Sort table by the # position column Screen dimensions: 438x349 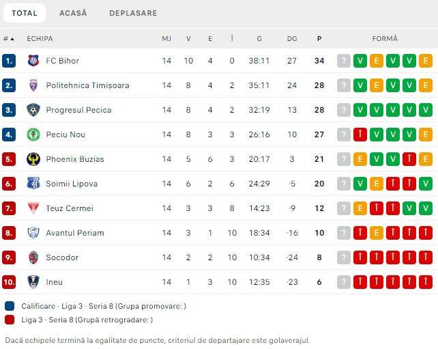(9, 39)
